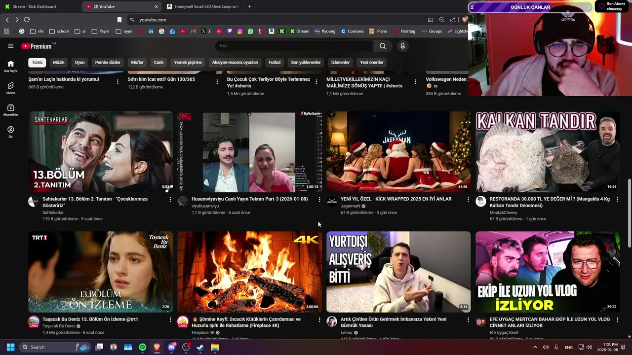Screen dimensions: 632x355
Task: Open File Explorer from the taskbar
Action: [215, 347]
